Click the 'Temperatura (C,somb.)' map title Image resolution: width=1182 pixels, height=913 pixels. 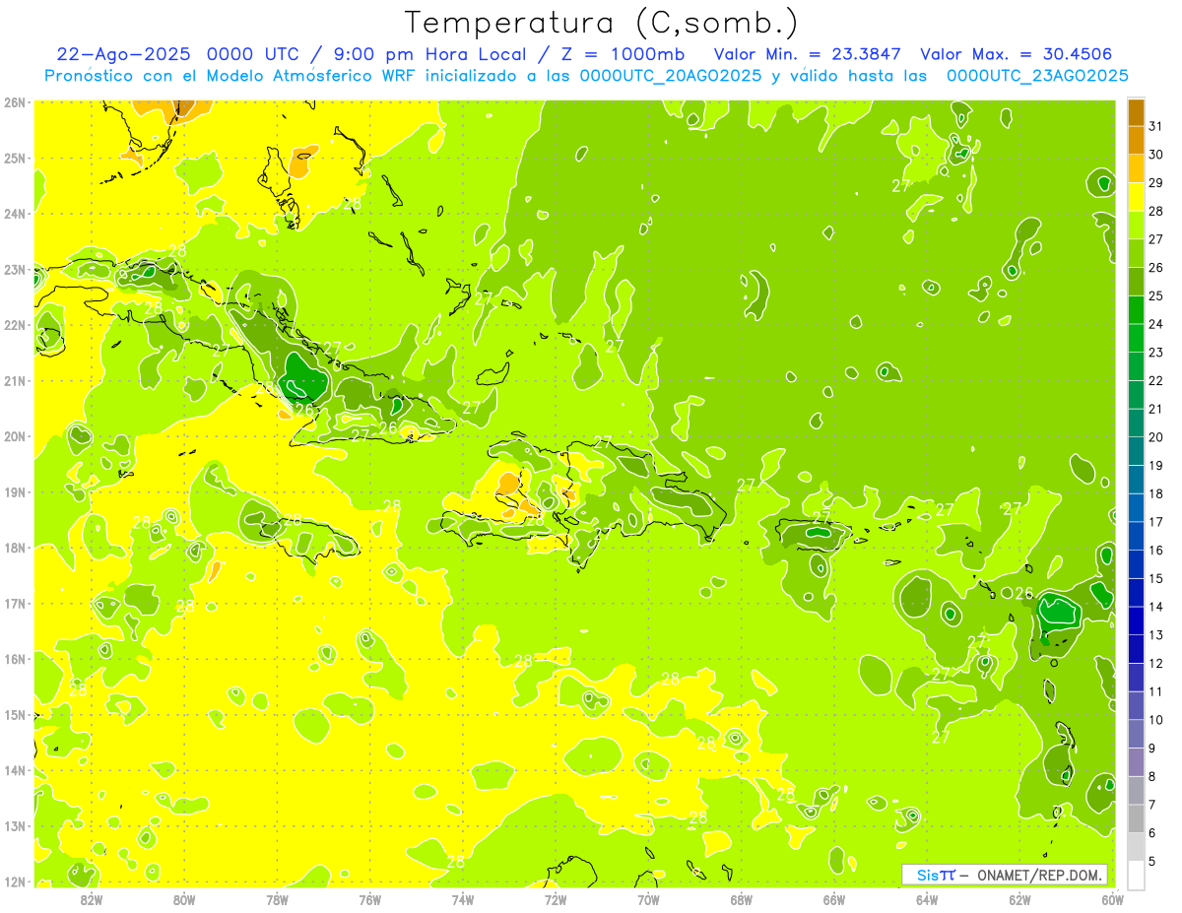coord(601,23)
